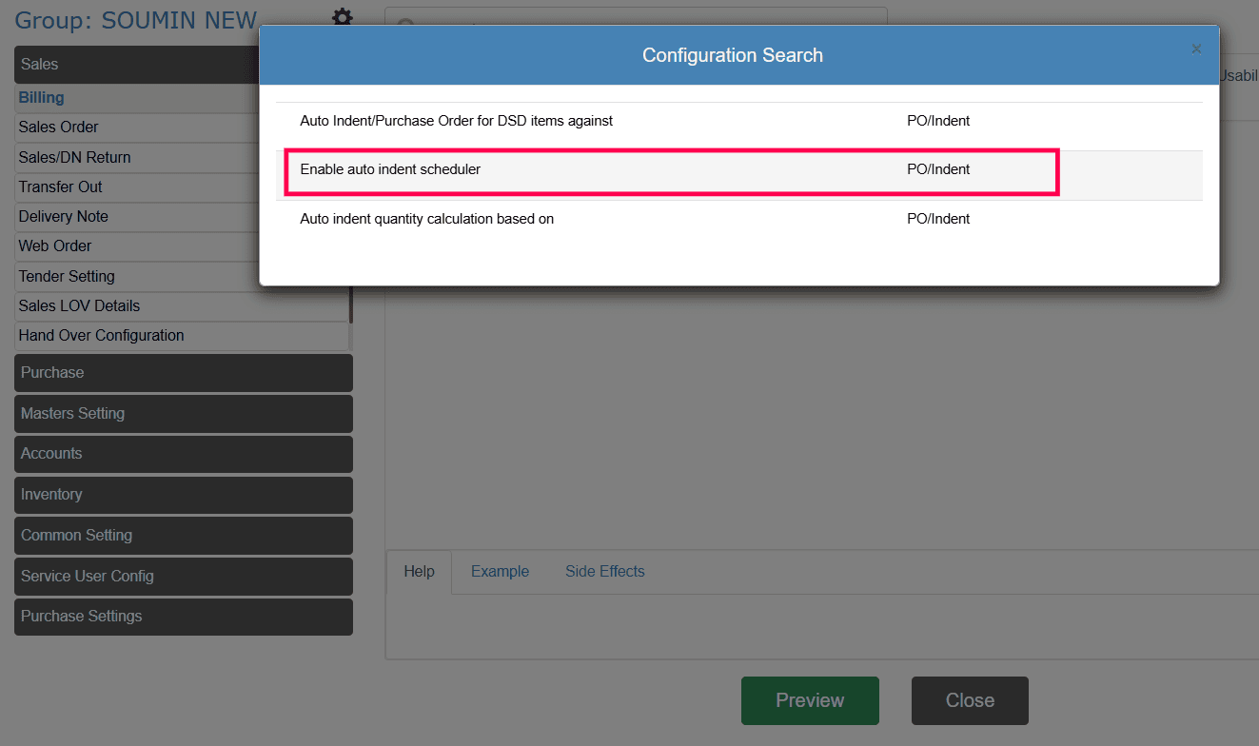The height and width of the screenshot is (746, 1259).
Task: Click the settings gear icon beside group name
Action: (x=342, y=18)
